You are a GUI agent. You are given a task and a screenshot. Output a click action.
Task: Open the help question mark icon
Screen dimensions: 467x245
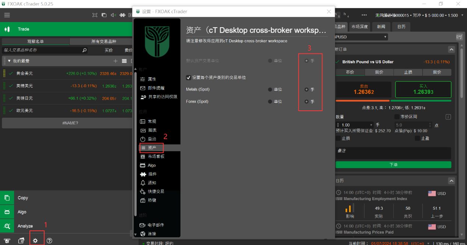pyautogui.click(x=49, y=240)
